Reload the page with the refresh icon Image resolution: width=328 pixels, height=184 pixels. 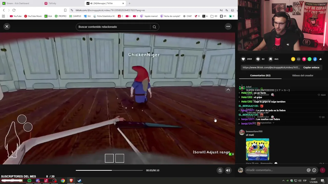[x=14, y=10]
